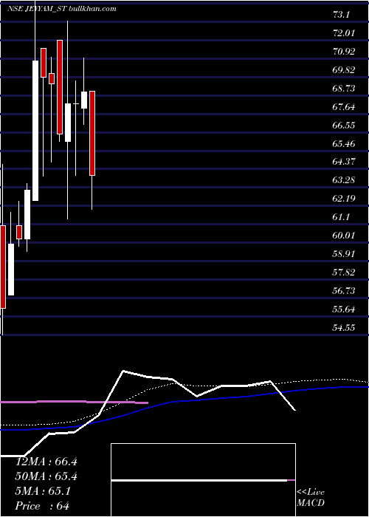Click the 68.73 price axis label
369x517 pixels.
(x=344, y=89)
